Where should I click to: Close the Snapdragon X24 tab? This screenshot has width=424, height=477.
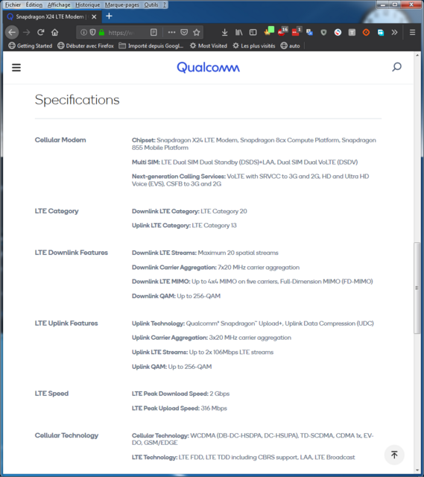pyautogui.click(x=94, y=16)
